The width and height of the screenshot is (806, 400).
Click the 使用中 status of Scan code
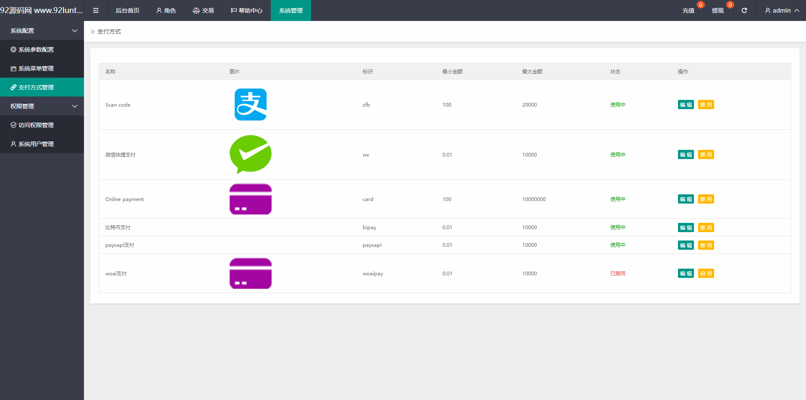pos(618,105)
